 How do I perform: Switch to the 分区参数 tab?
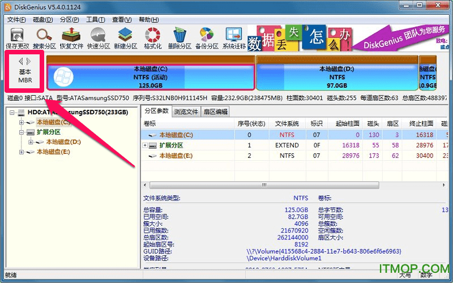156,111
